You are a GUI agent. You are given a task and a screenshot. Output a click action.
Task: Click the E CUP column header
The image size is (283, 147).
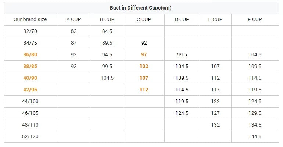click(215, 19)
